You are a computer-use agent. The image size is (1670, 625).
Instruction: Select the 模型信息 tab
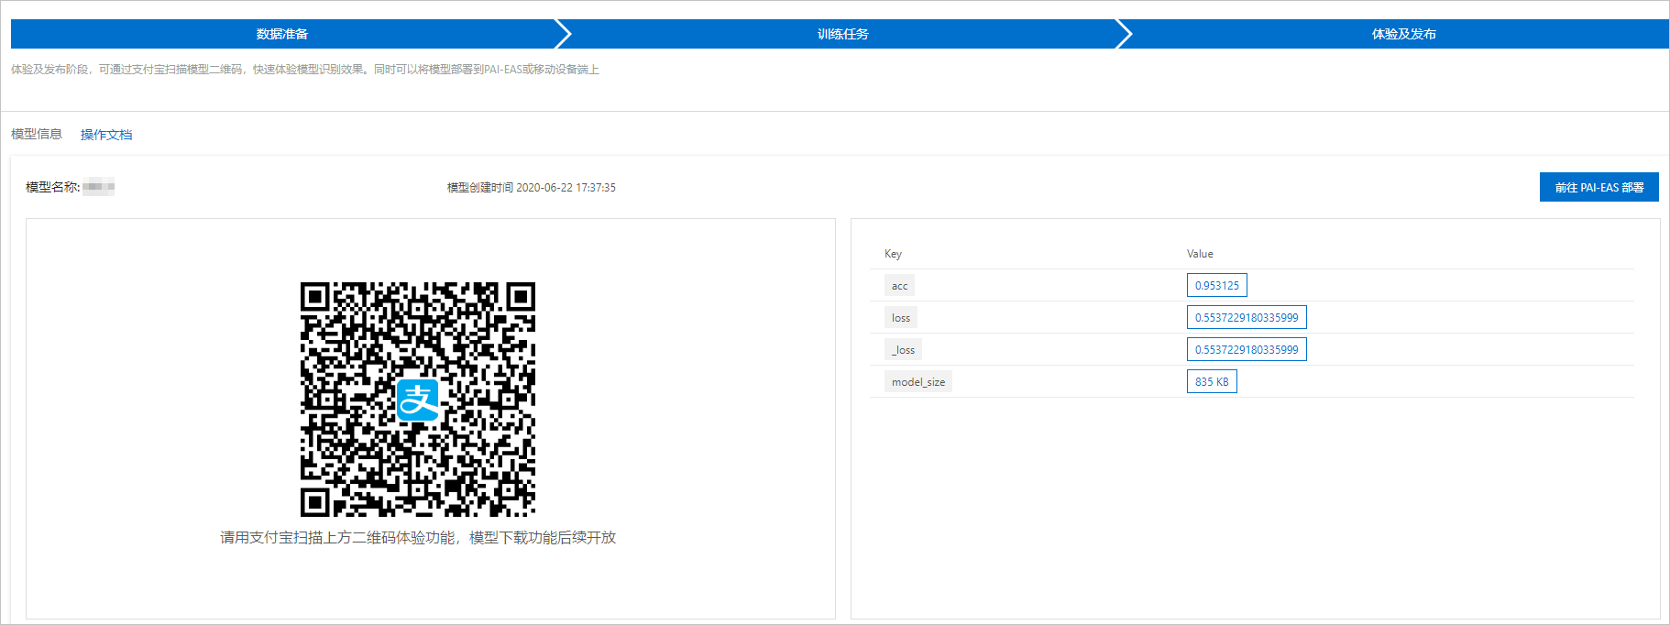coord(37,134)
